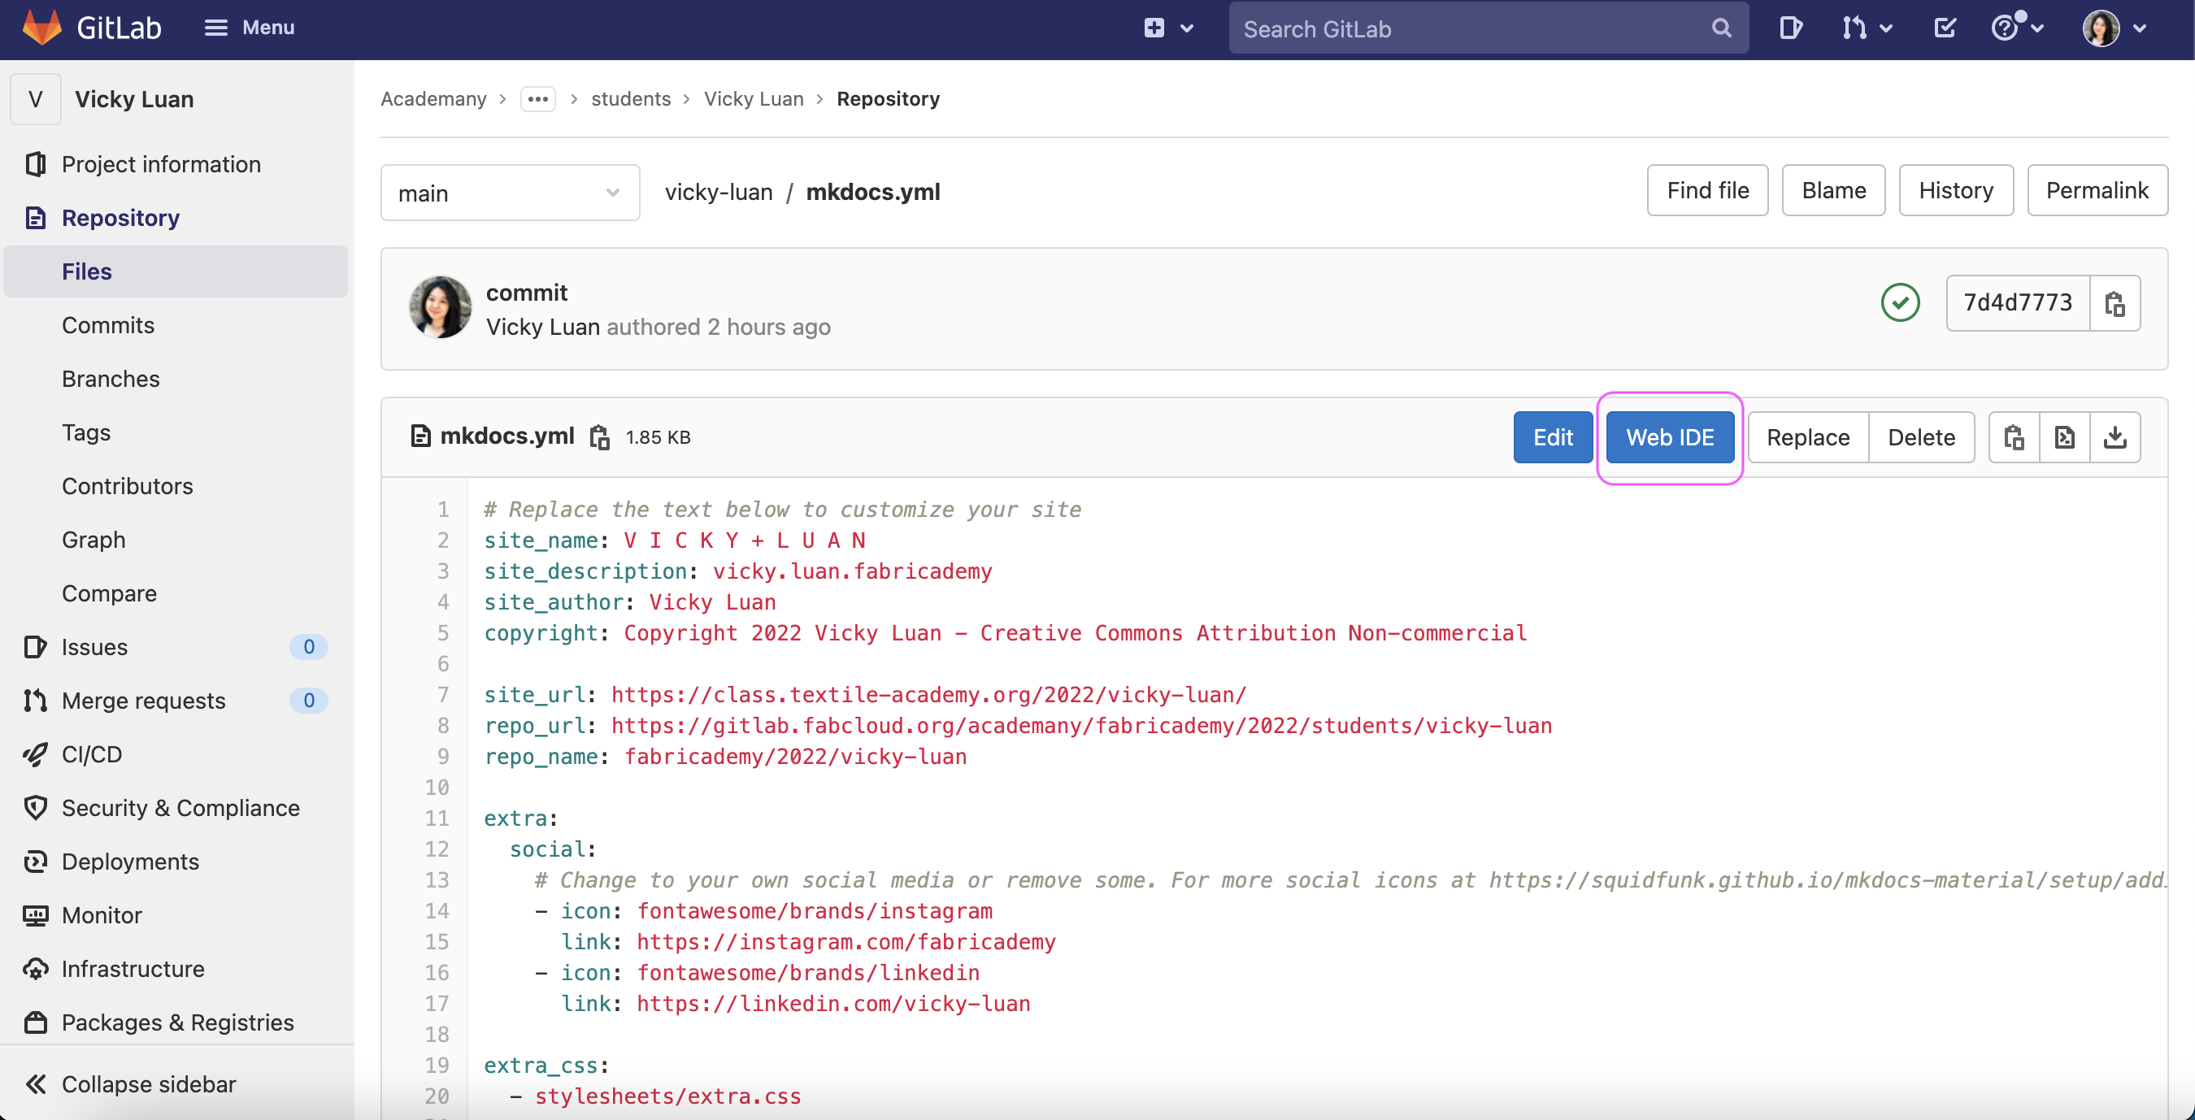Click the commit author avatar
Image resolution: width=2195 pixels, height=1120 pixels.
[x=440, y=306]
